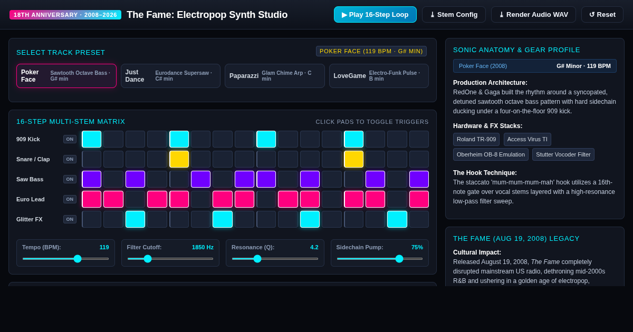The height and width of the screenshot is (332, 633).
Task: Disable Glitter FX step 15 pad
Action: click(397, 219)
